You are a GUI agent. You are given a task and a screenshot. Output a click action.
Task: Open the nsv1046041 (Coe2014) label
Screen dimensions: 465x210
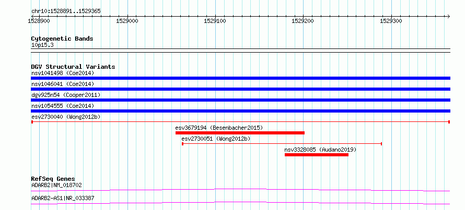coord(63,84)
